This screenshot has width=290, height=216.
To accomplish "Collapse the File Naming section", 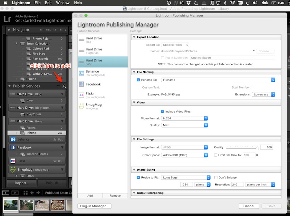I will [x=134, y=72].
